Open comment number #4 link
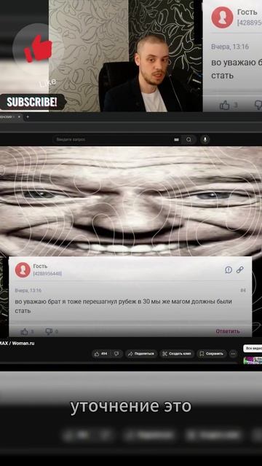 point(243,291)
